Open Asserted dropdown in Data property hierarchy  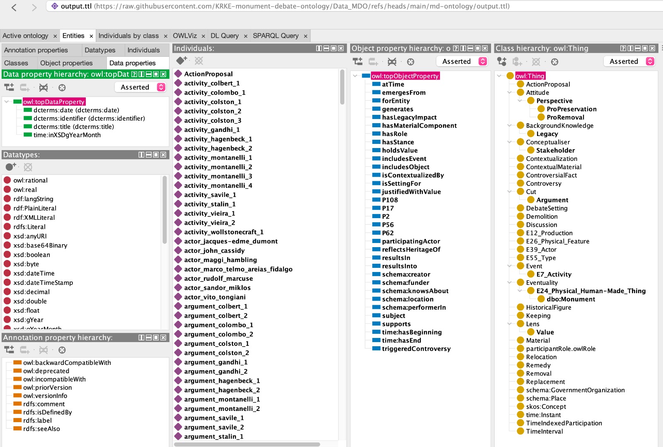(x=140, y=87)
